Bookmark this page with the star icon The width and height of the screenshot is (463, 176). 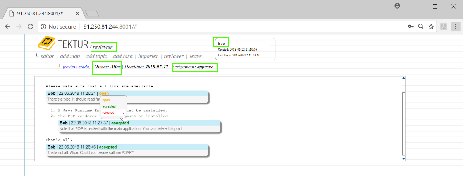click(x=431, y=27)
